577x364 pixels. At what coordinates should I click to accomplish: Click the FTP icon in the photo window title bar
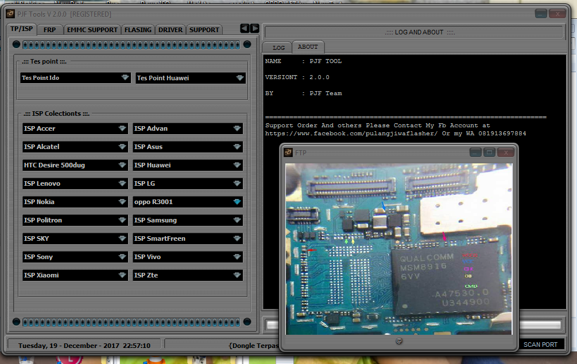pos(287,152)
